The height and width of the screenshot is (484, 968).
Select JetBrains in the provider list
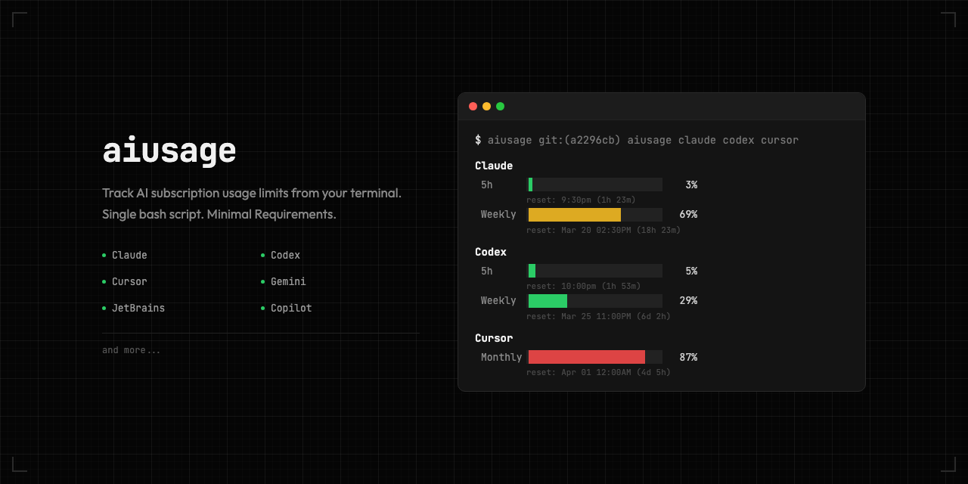pyautogui.click(x=138, y=309)
